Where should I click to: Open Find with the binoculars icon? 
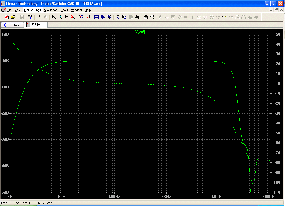[x=137, y=17]
